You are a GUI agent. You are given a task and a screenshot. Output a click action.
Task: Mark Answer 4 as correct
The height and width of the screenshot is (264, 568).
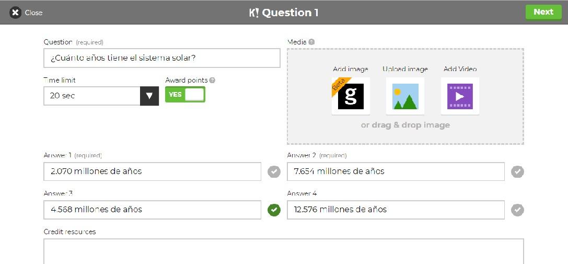coord(517,210)
